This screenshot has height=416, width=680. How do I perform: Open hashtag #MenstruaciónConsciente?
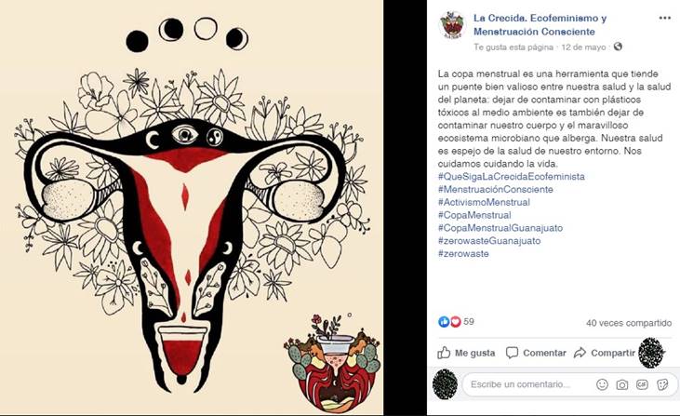(x=495, y=190)
